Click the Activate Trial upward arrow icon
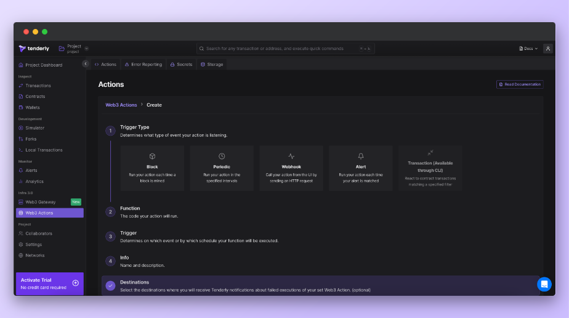 [76, 283]
